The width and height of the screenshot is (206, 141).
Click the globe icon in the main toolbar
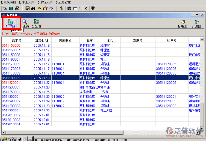tap(69, 8)
